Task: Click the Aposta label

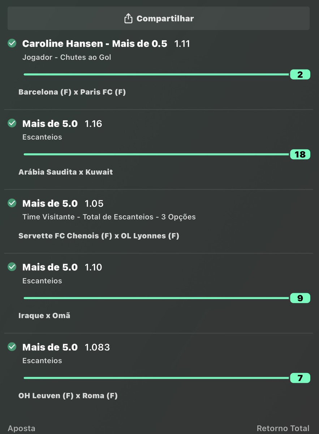Action: tap(22, 429)
